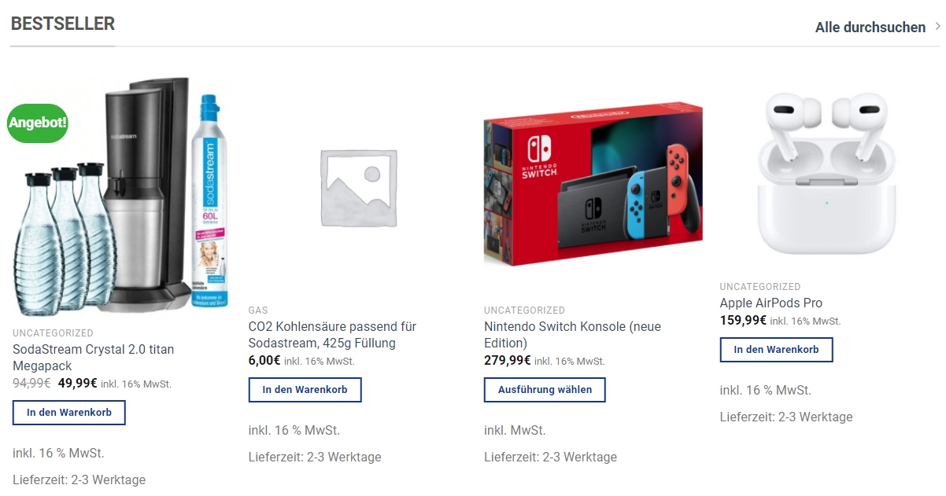
Task: Click Uncategorized label above Nintendo Switch
Action: pyautogui.click(x=524, y=310)
